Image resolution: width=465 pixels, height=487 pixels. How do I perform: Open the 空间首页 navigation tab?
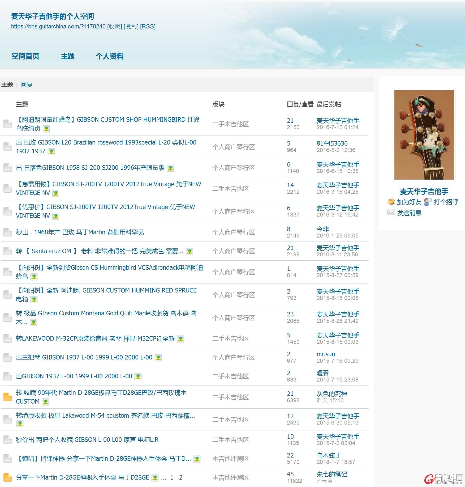pyautogui.click(x=25, y=56)
